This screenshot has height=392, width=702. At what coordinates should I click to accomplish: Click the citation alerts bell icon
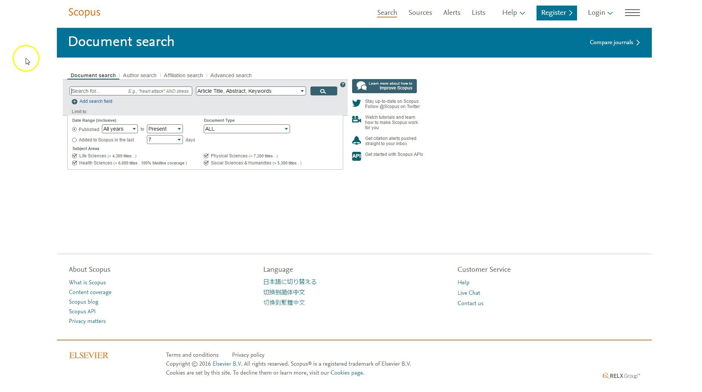[356, 140]
